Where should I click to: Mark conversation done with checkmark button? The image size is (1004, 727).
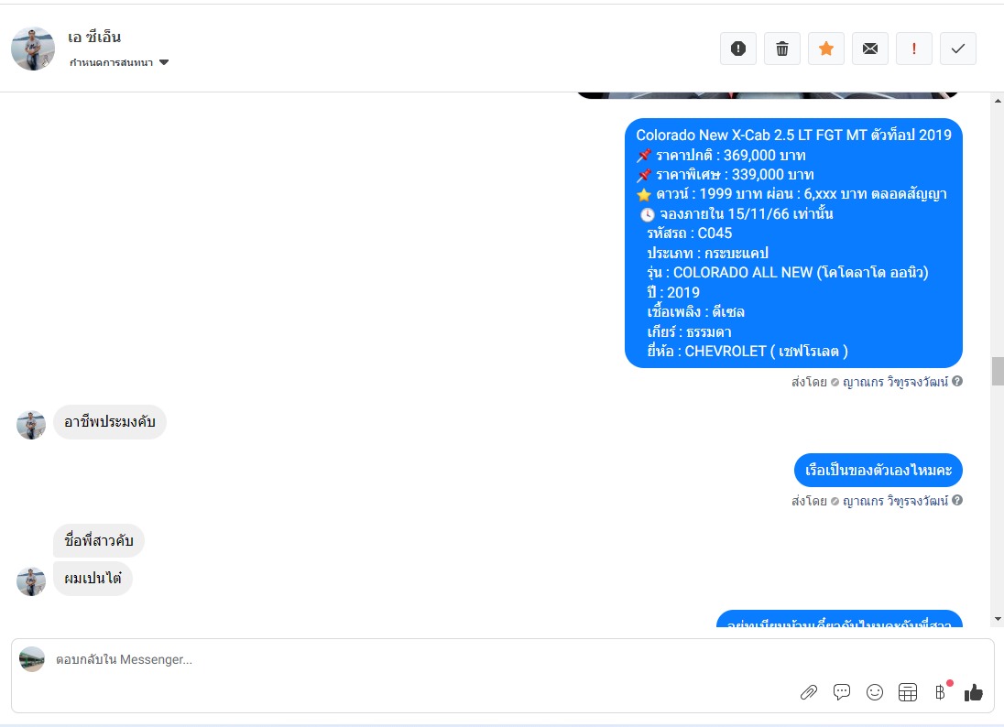[958, 49]
